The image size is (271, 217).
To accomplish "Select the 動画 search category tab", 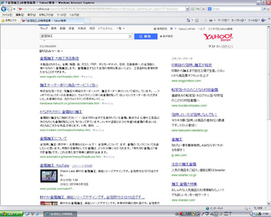I will pyautogui.click(x=62, y=28).
